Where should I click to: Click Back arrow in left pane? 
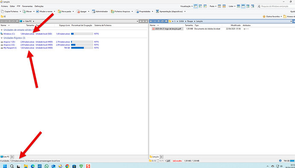coord(2,21)
